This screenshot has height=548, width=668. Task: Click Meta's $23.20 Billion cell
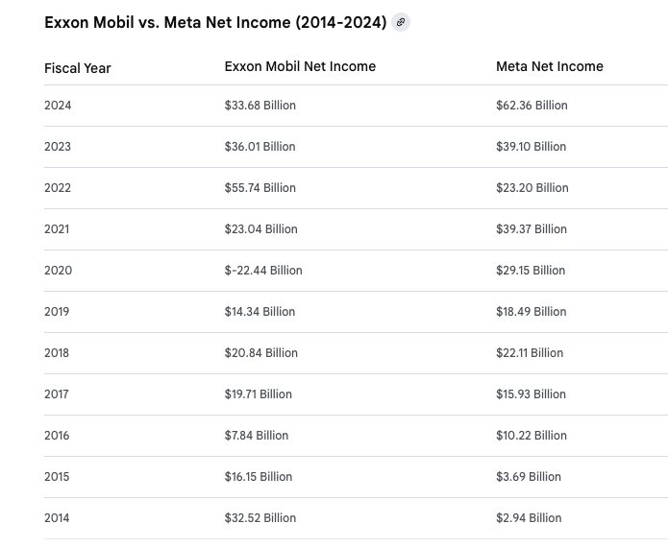pyautogui.click(x=532, y=188)
